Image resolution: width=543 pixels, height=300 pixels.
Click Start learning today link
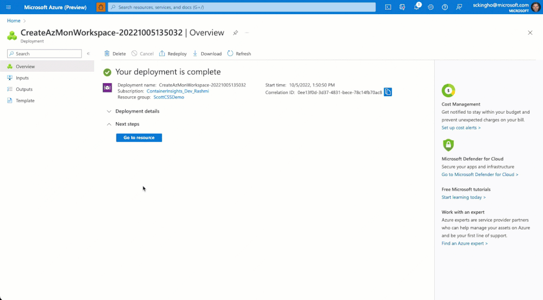pos(464,197)
